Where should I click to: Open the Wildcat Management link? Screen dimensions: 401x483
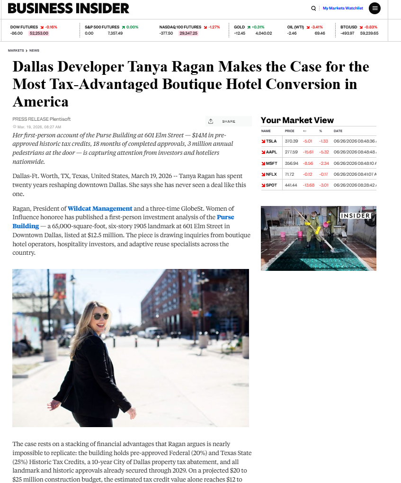click(x=100, y=208)
